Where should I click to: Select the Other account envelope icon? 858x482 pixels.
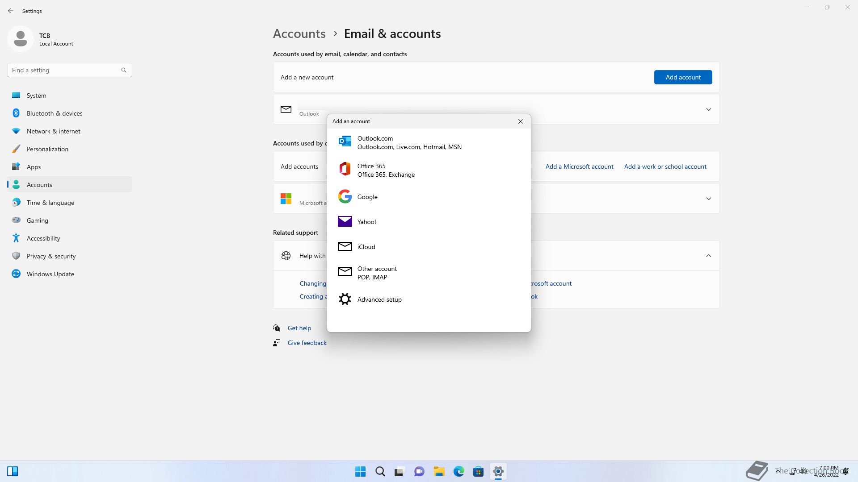pos(345,271)
